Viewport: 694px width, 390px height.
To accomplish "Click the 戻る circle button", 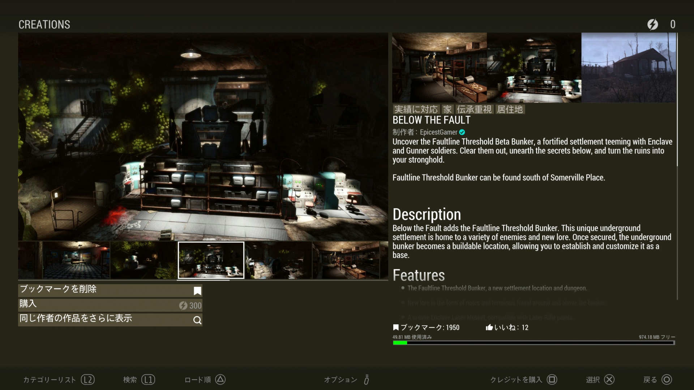I will 667,380.
